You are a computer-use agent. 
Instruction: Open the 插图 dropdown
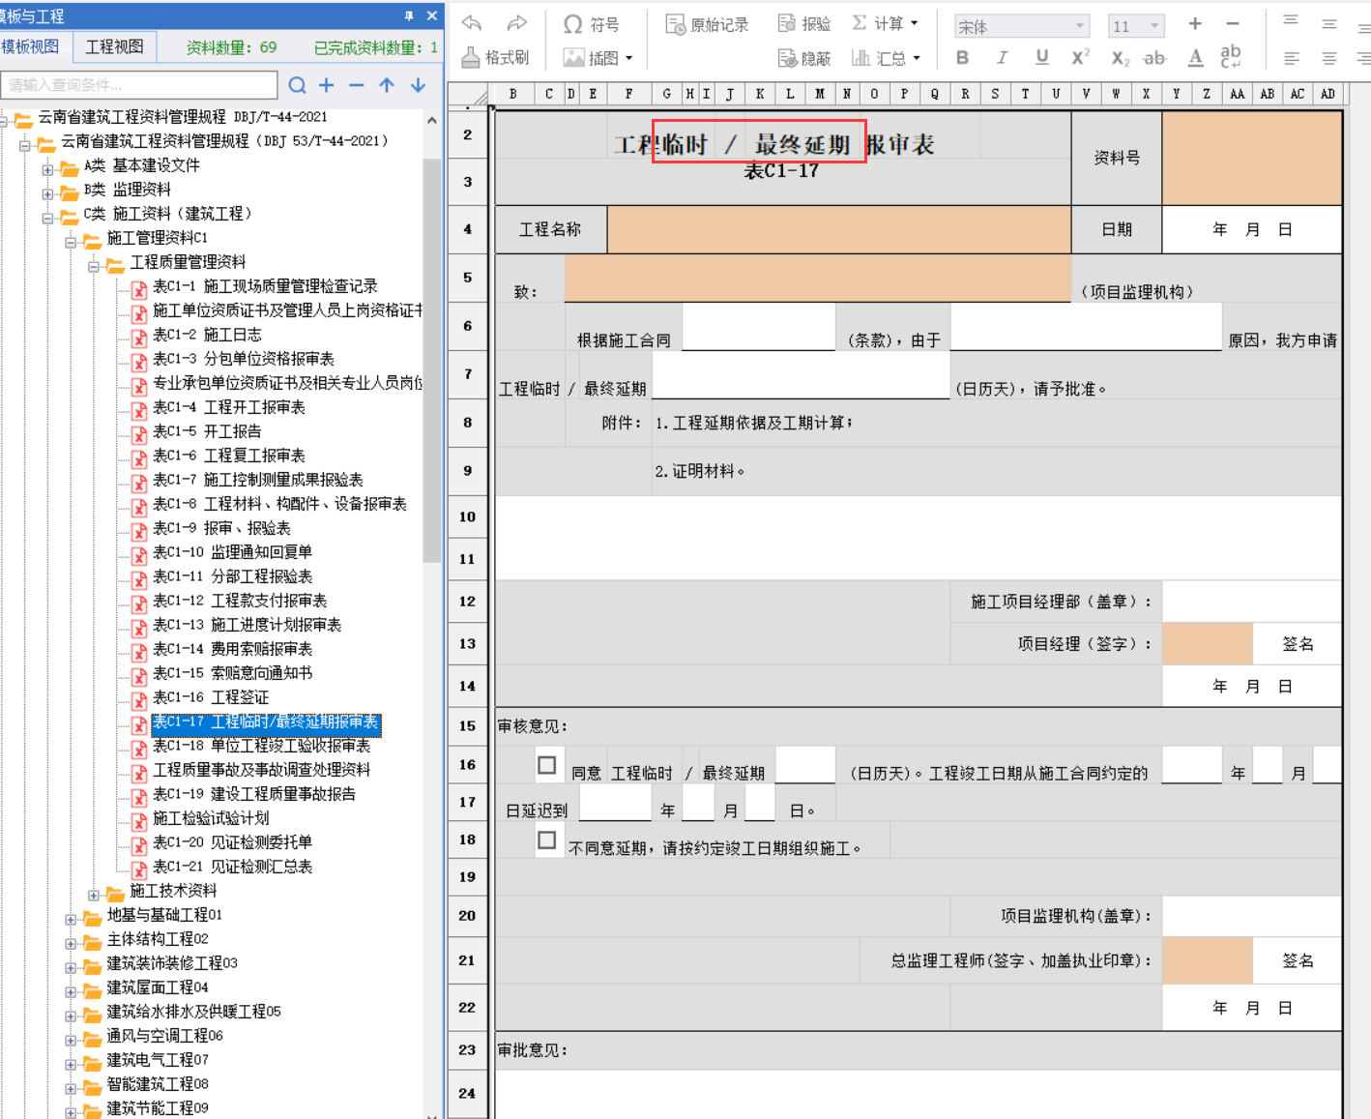(598, 58)
